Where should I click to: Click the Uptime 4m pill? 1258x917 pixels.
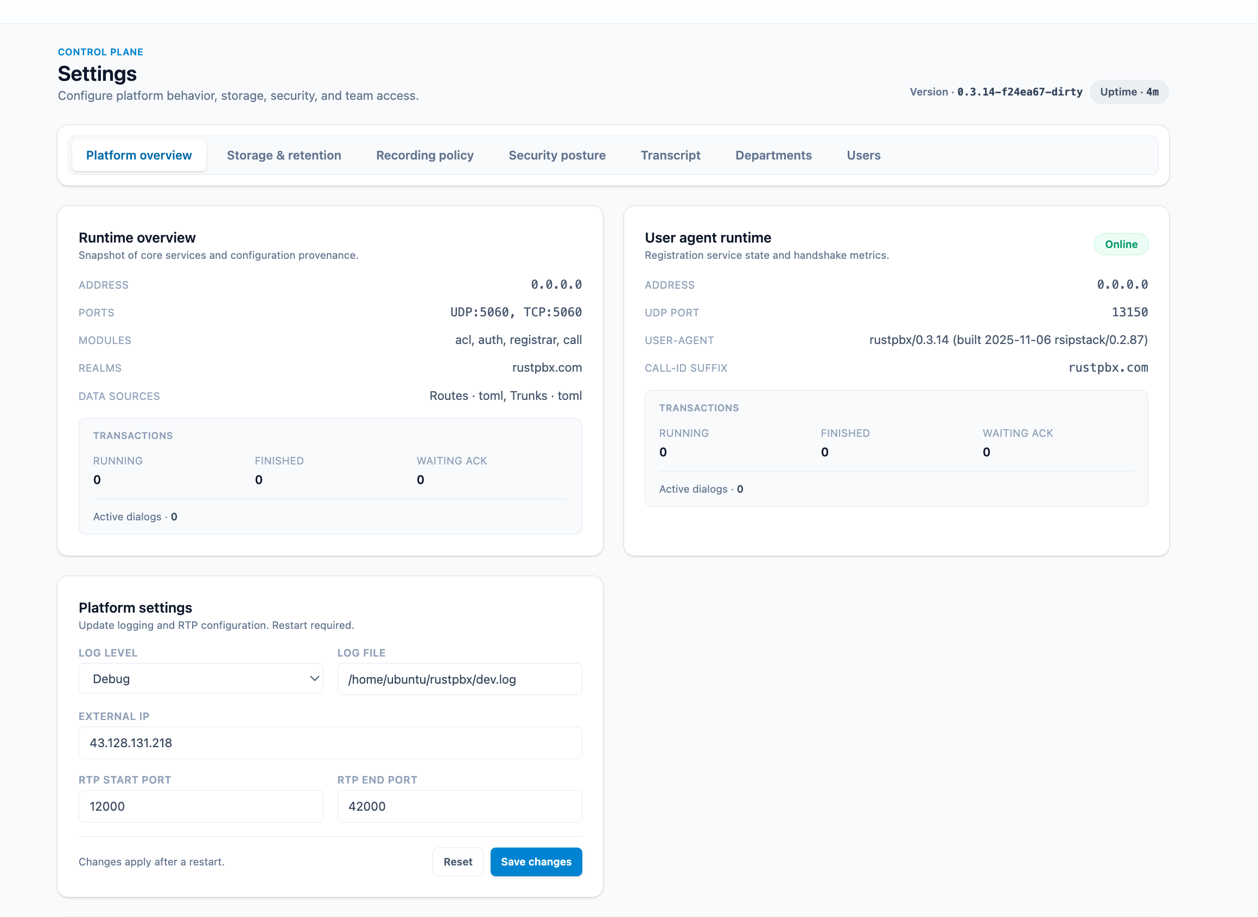click(x=1129, y=92)
